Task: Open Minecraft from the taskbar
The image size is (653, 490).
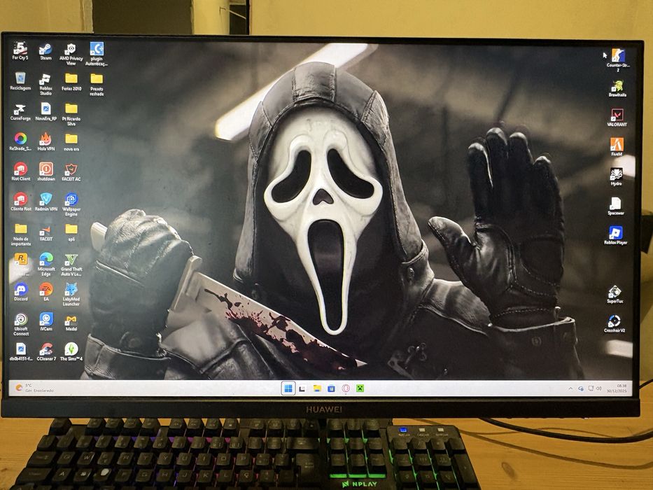Action: [x=360, y=388]
